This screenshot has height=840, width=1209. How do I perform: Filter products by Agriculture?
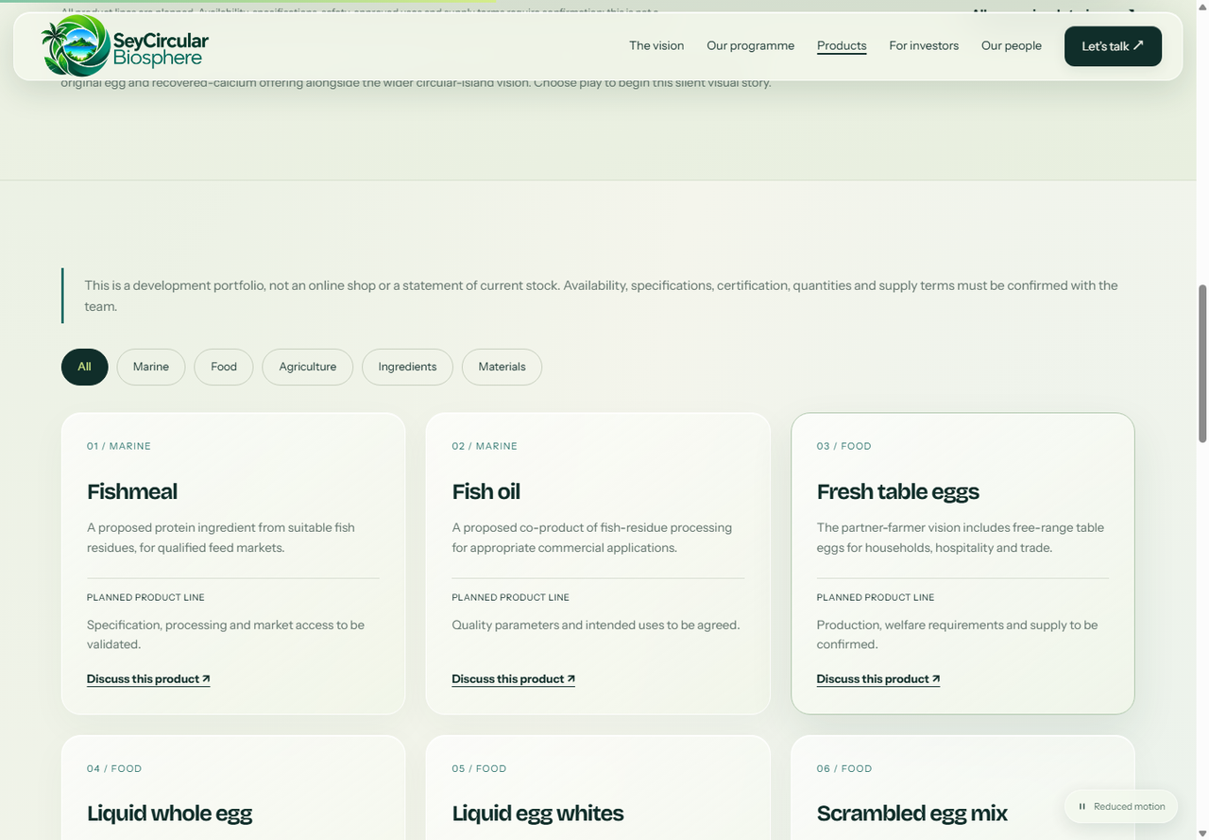tap(308, 367)
